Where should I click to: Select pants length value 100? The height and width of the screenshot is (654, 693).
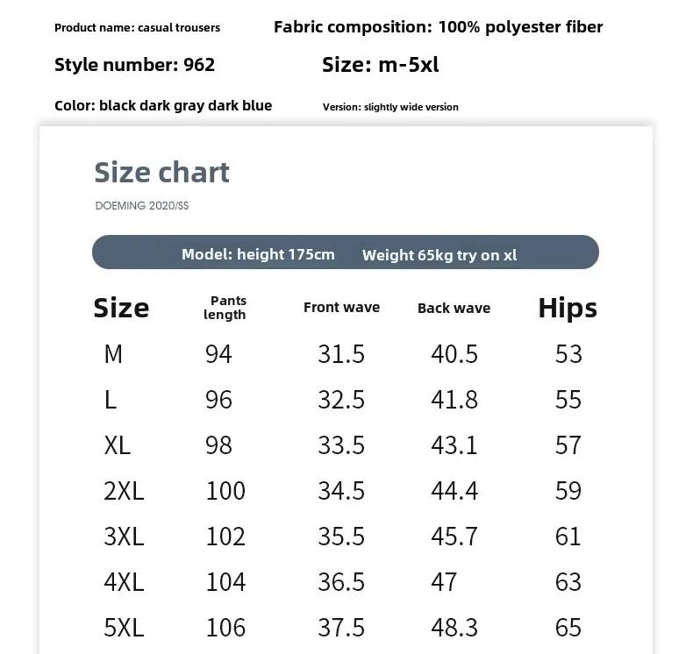pyautogui.click(x=225, y=491)
